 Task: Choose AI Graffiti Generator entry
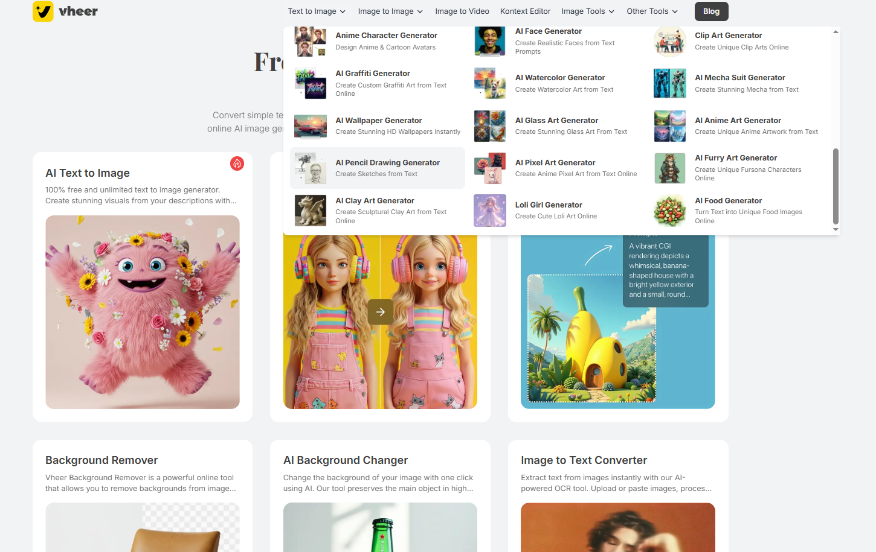coord(373,74)
